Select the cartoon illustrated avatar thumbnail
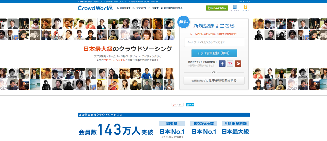Screen dimensions: 327x141 (169, 23)
